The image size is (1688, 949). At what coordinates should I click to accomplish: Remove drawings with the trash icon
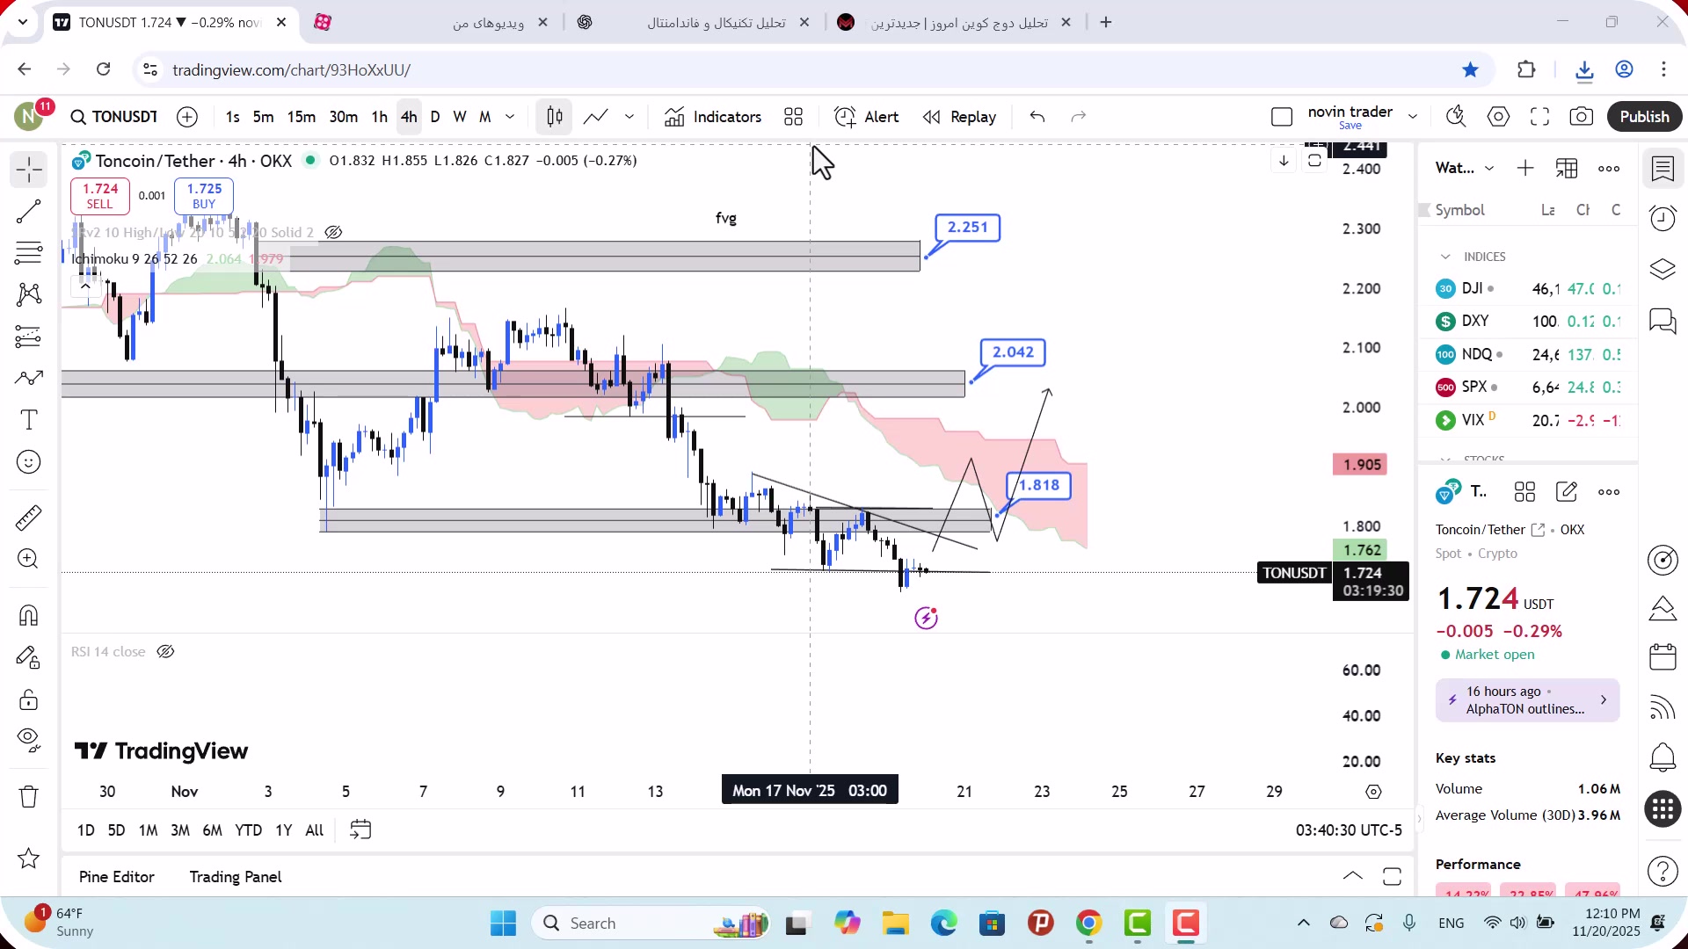click(x=29, y=797)
